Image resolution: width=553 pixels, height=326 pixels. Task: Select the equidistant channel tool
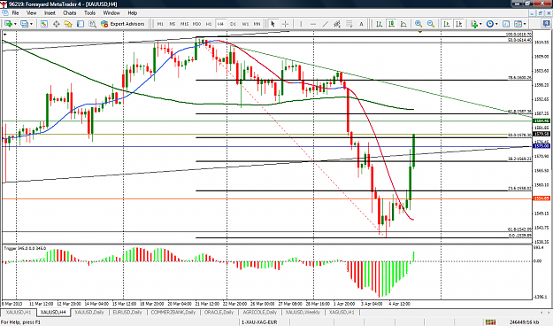(x=337, y=24)
